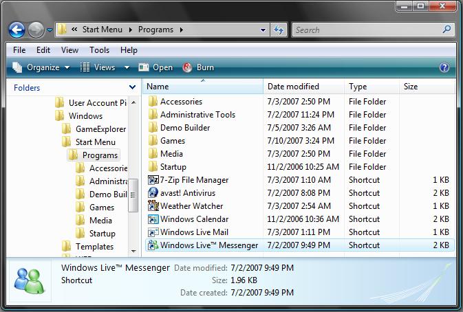Viewport: 463px width, 312px height.
Task: Open the Tools menu
Action: (99, 50)
